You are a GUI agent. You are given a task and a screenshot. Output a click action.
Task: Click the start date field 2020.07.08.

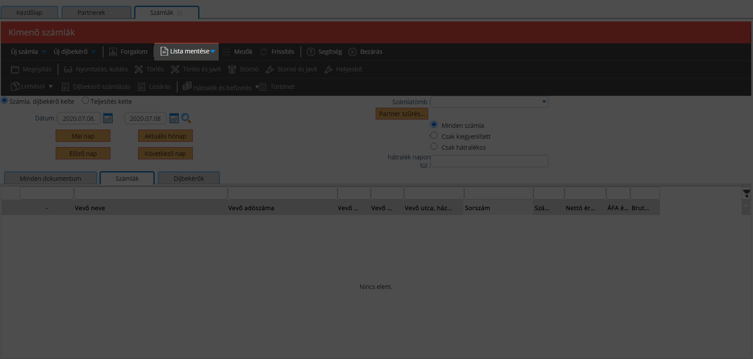click(79, 119)
